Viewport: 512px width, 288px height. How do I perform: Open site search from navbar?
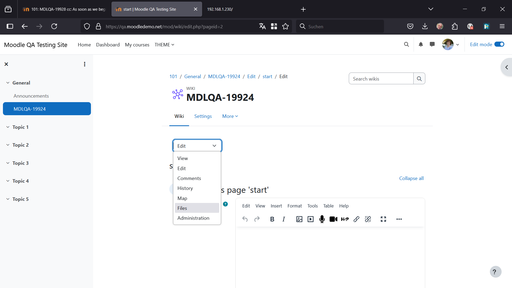click(x=406, y=45)
